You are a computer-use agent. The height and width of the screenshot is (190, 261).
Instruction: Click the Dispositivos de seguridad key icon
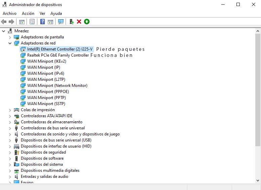16,152
